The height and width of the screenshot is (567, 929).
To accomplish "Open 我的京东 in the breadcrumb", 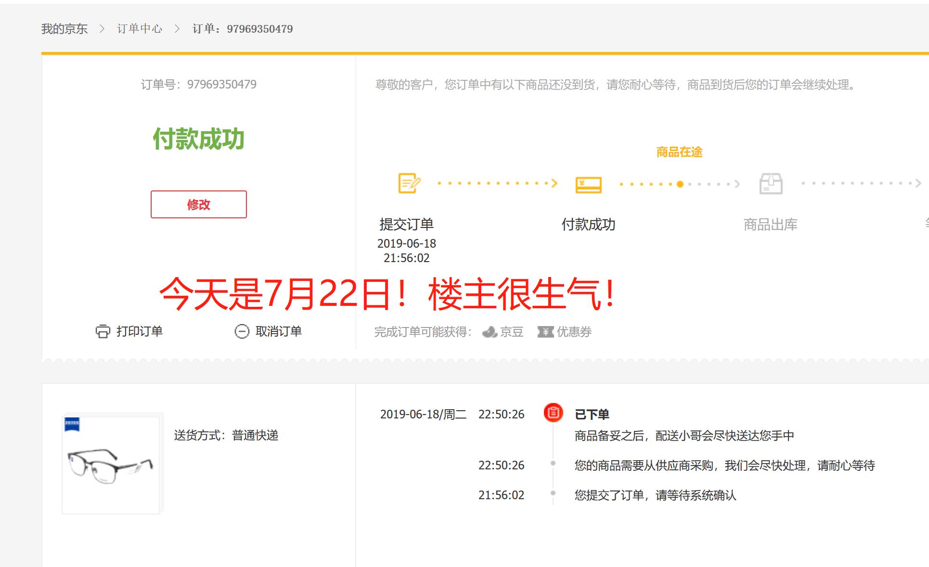I will point(65,29).
